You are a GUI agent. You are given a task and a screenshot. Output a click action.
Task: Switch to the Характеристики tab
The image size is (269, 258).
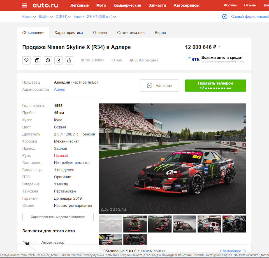[x=69, y=33]
